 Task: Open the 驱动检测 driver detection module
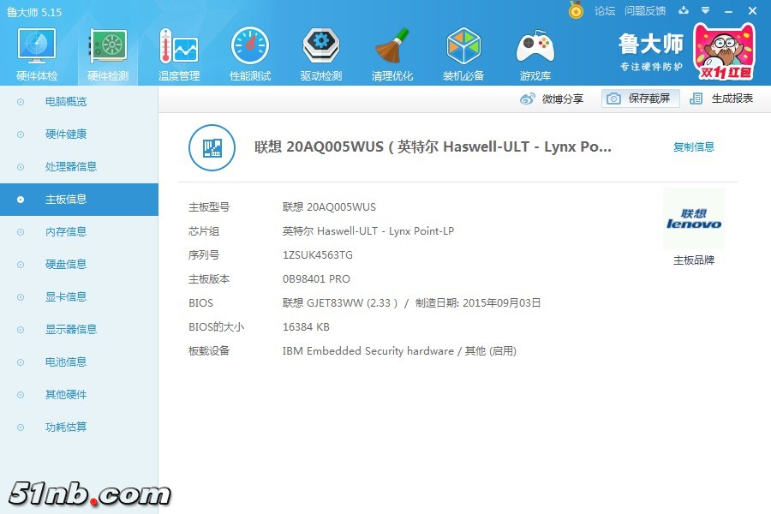click(x=320, y=54)
